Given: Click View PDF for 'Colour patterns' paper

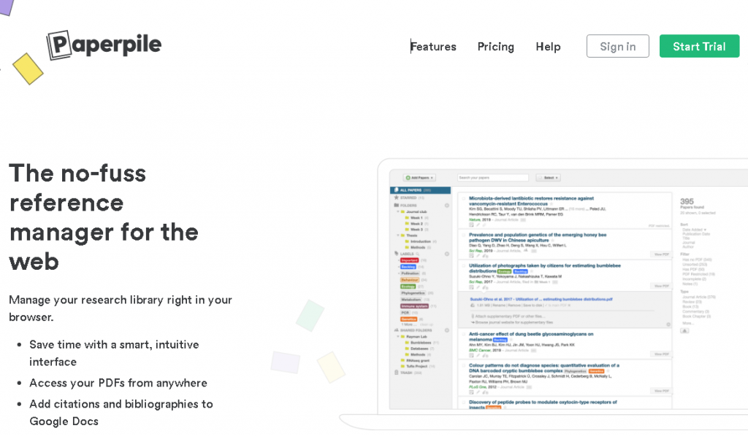Looking at the screenshot, I should [x=661, y=391].
